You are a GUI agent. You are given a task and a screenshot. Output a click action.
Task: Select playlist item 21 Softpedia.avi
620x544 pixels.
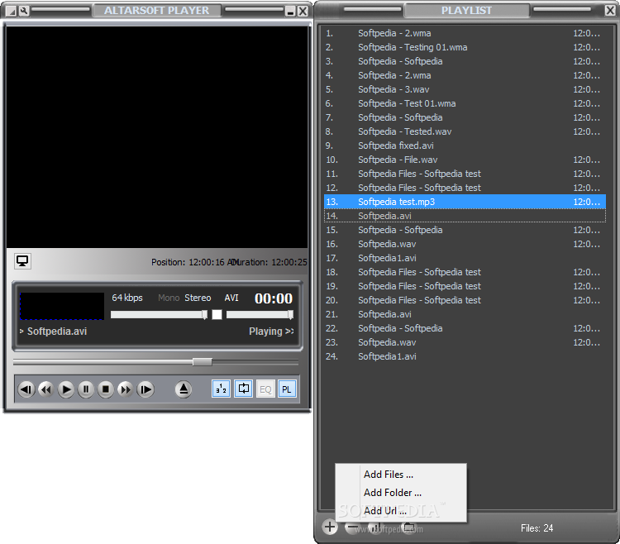[465, 314]
